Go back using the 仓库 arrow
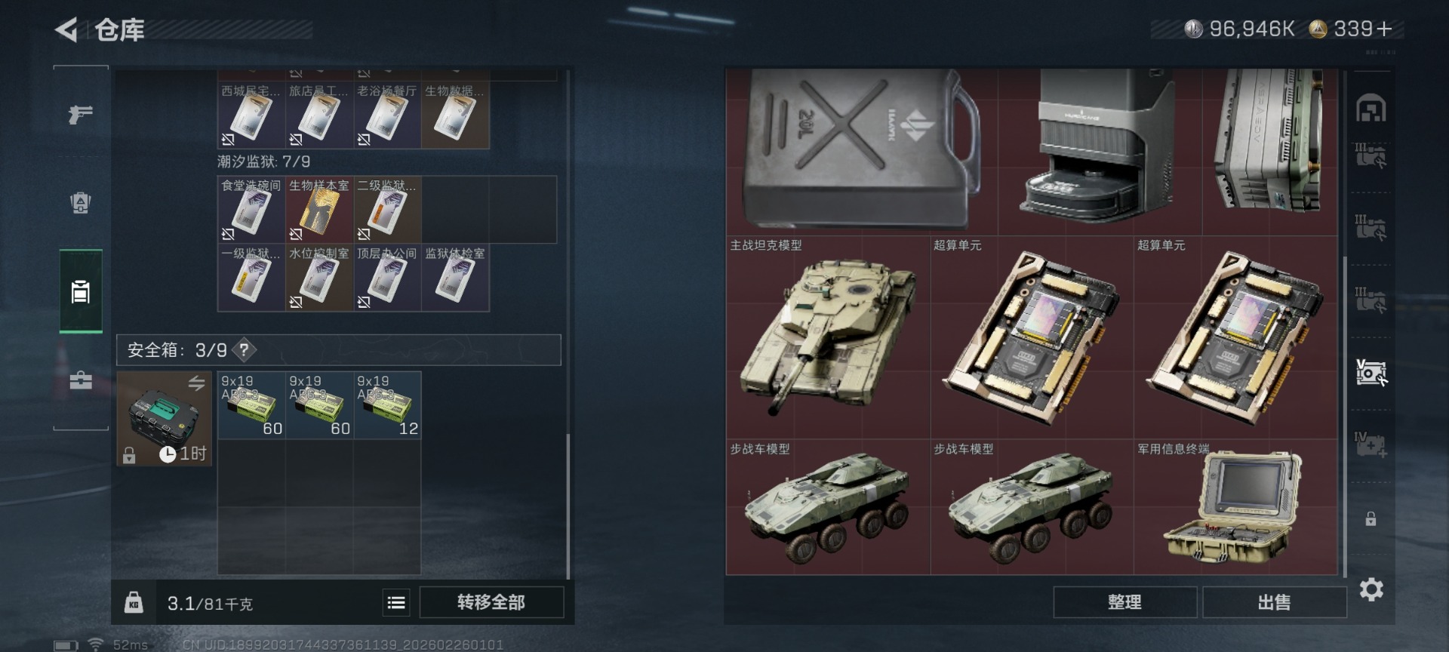Viewport: 1449px width, 652px height. 66,30
